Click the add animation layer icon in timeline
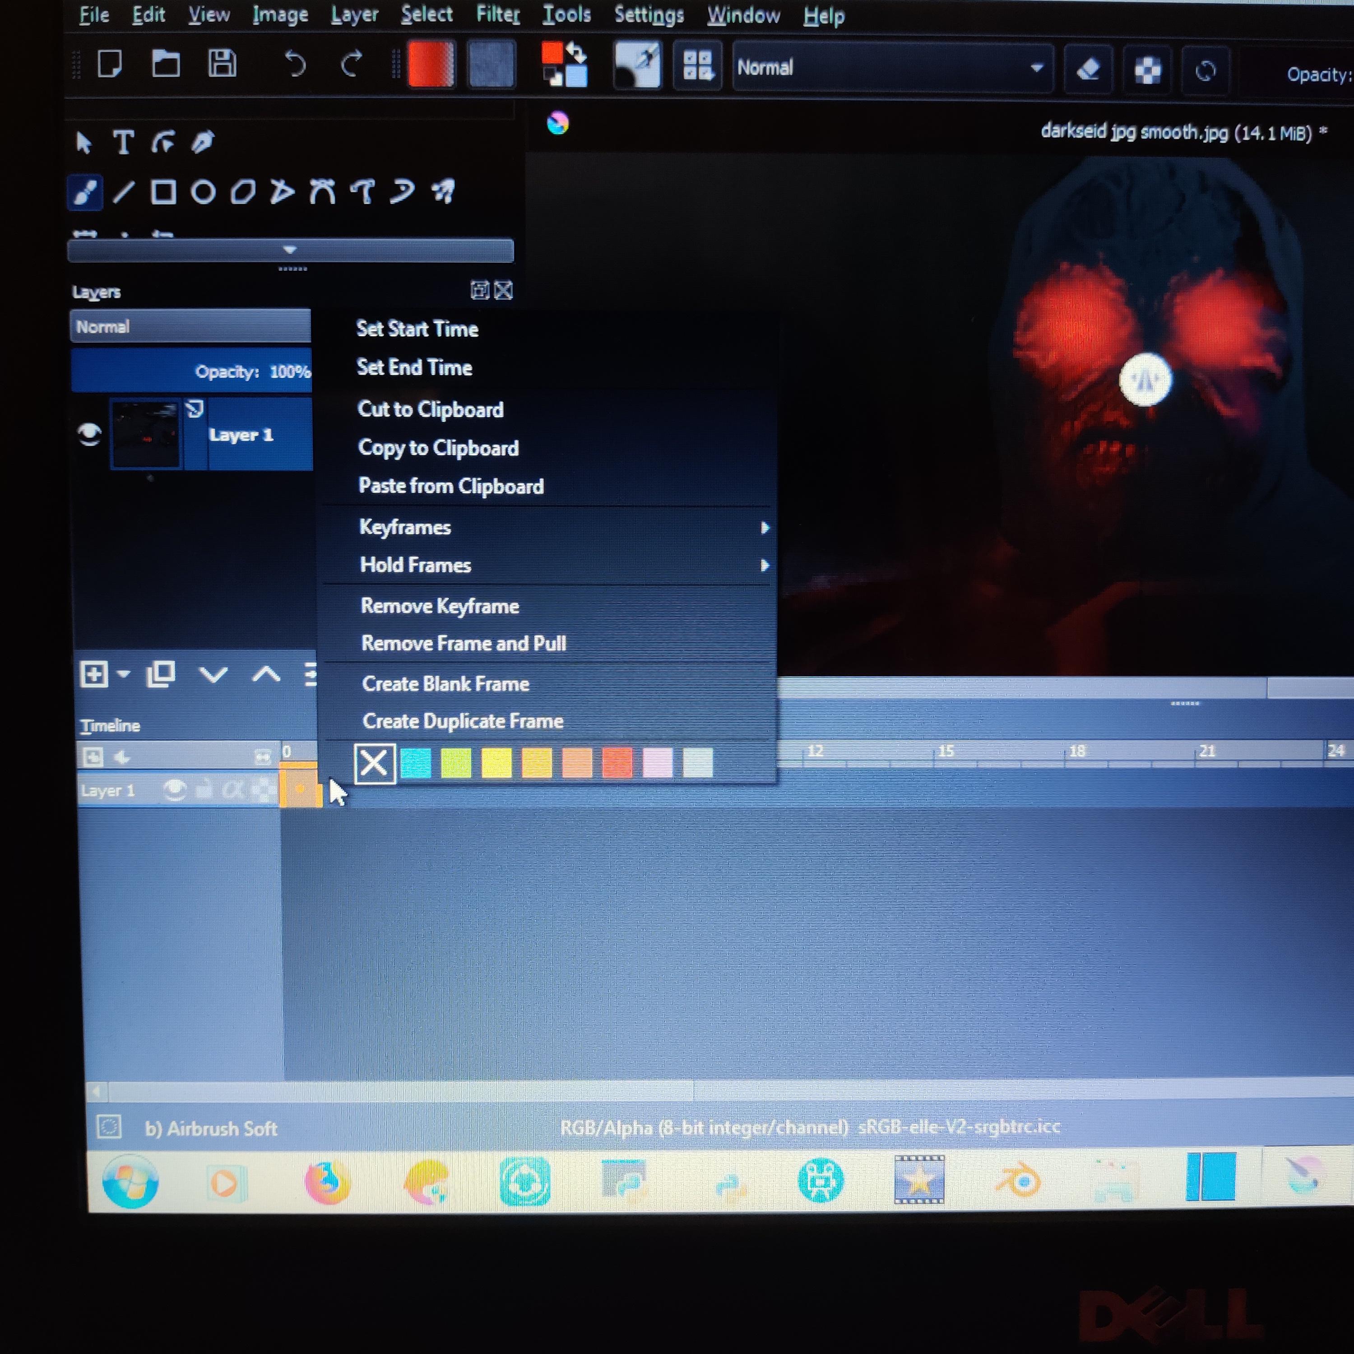 (x=93, y=757)
